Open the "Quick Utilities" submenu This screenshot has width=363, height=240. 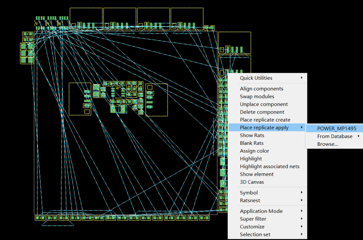256,78
